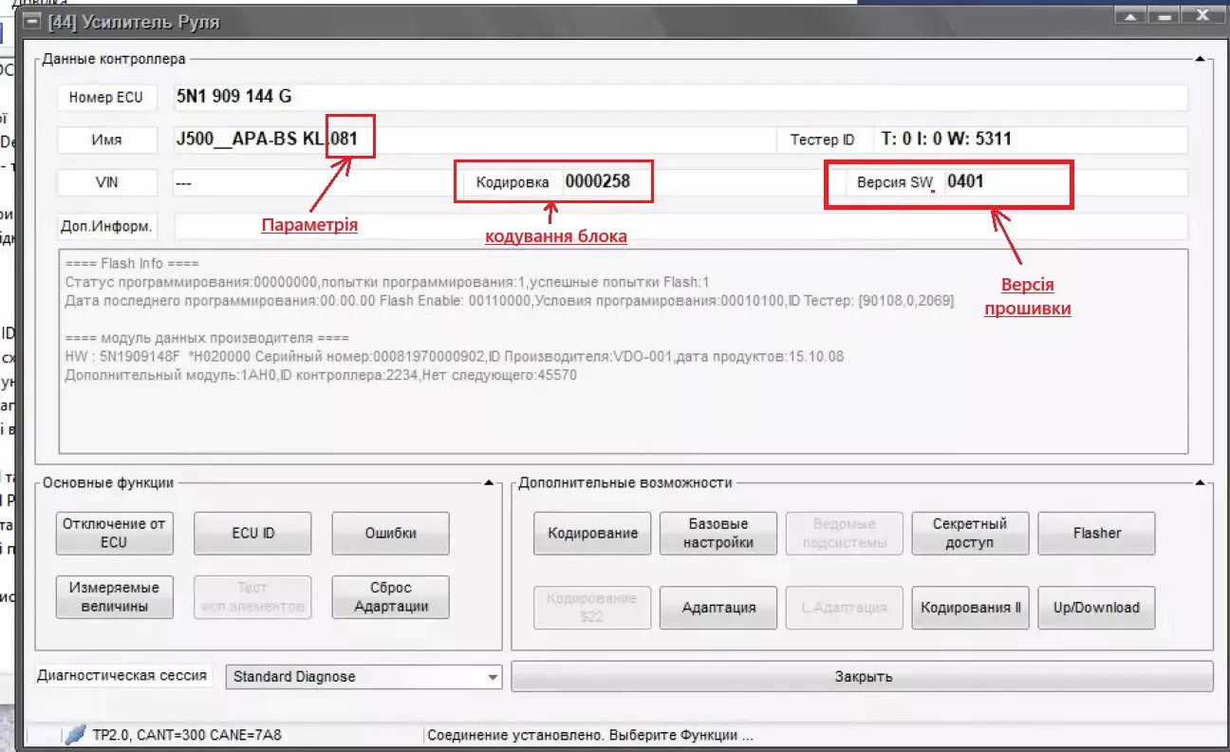Click the ECU ID button

[x=252, y=534]
